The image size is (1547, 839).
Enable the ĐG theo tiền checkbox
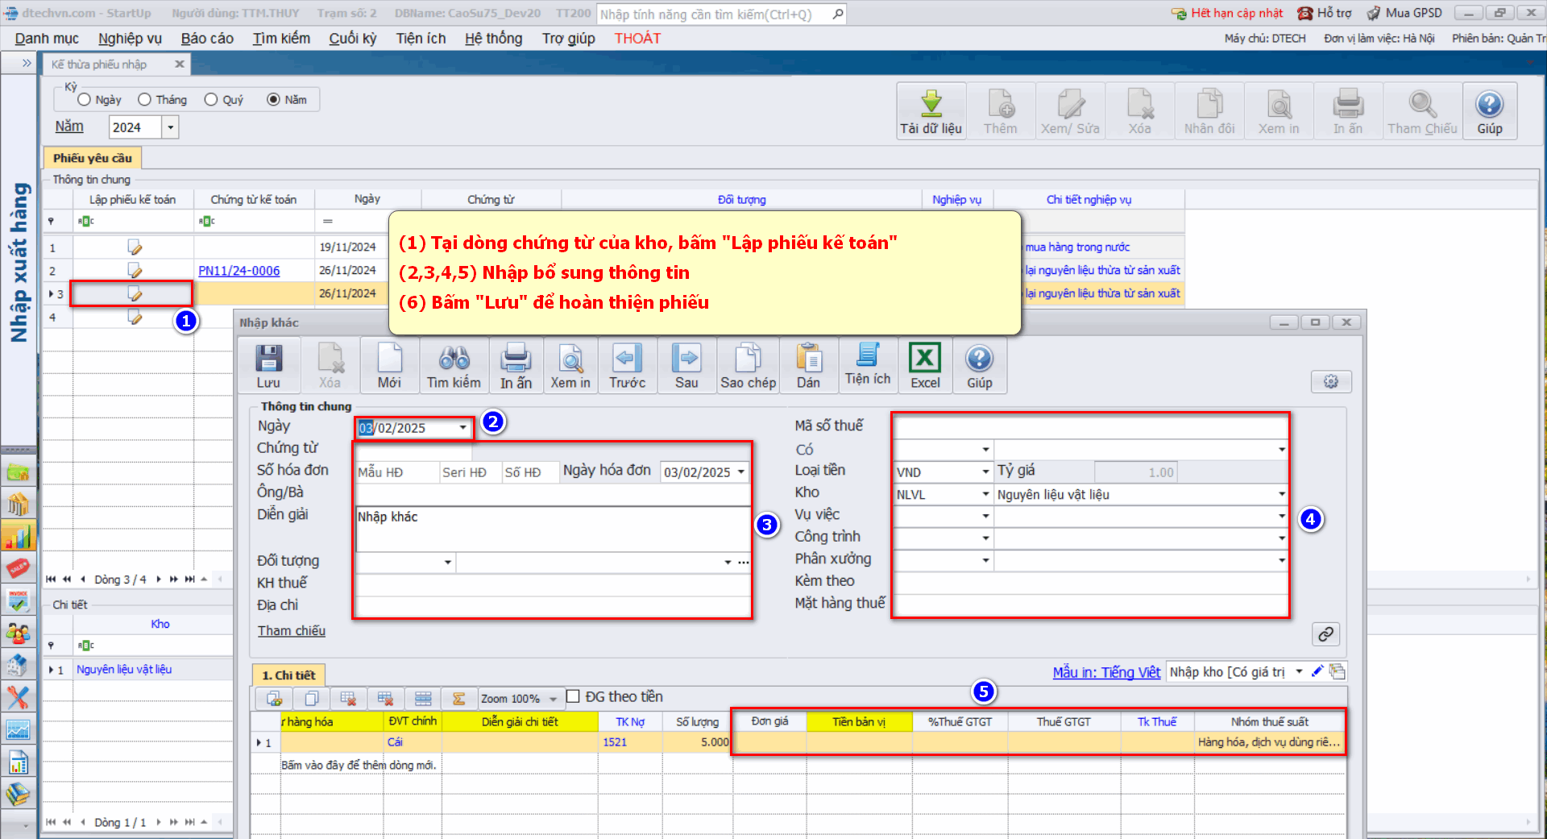[573, 696]
